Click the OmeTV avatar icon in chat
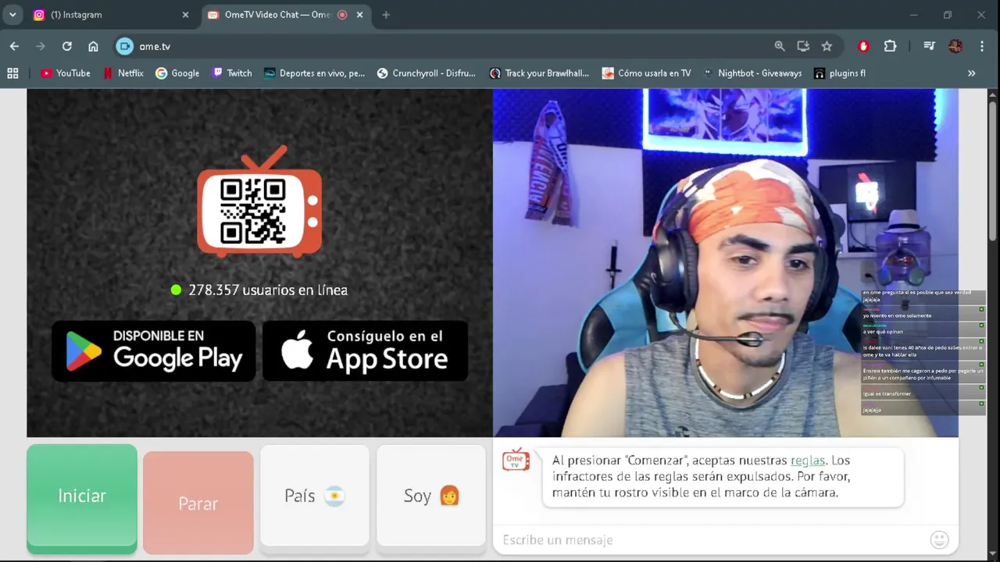The height and width of the screenshot is (562, 1000). click(516, 461)
